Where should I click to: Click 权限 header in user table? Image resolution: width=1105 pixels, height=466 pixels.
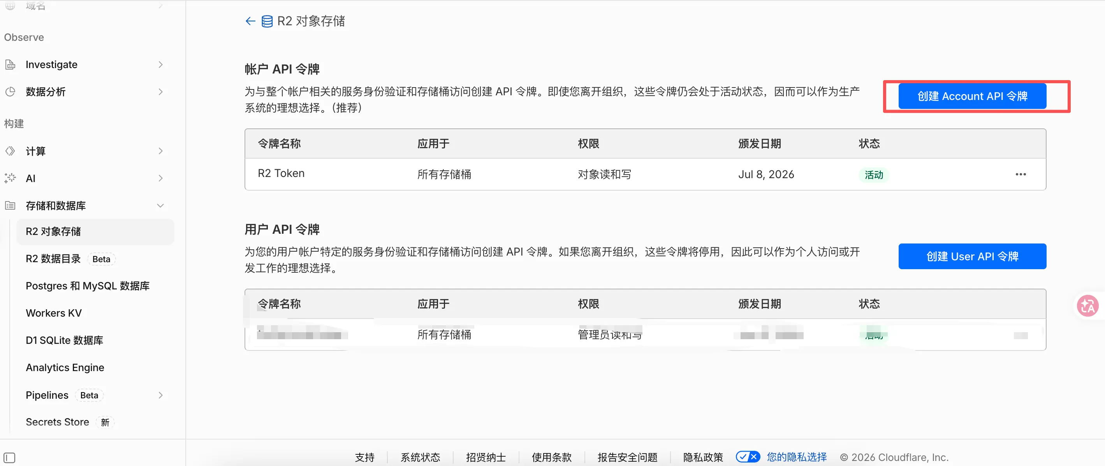pos(589,304)
